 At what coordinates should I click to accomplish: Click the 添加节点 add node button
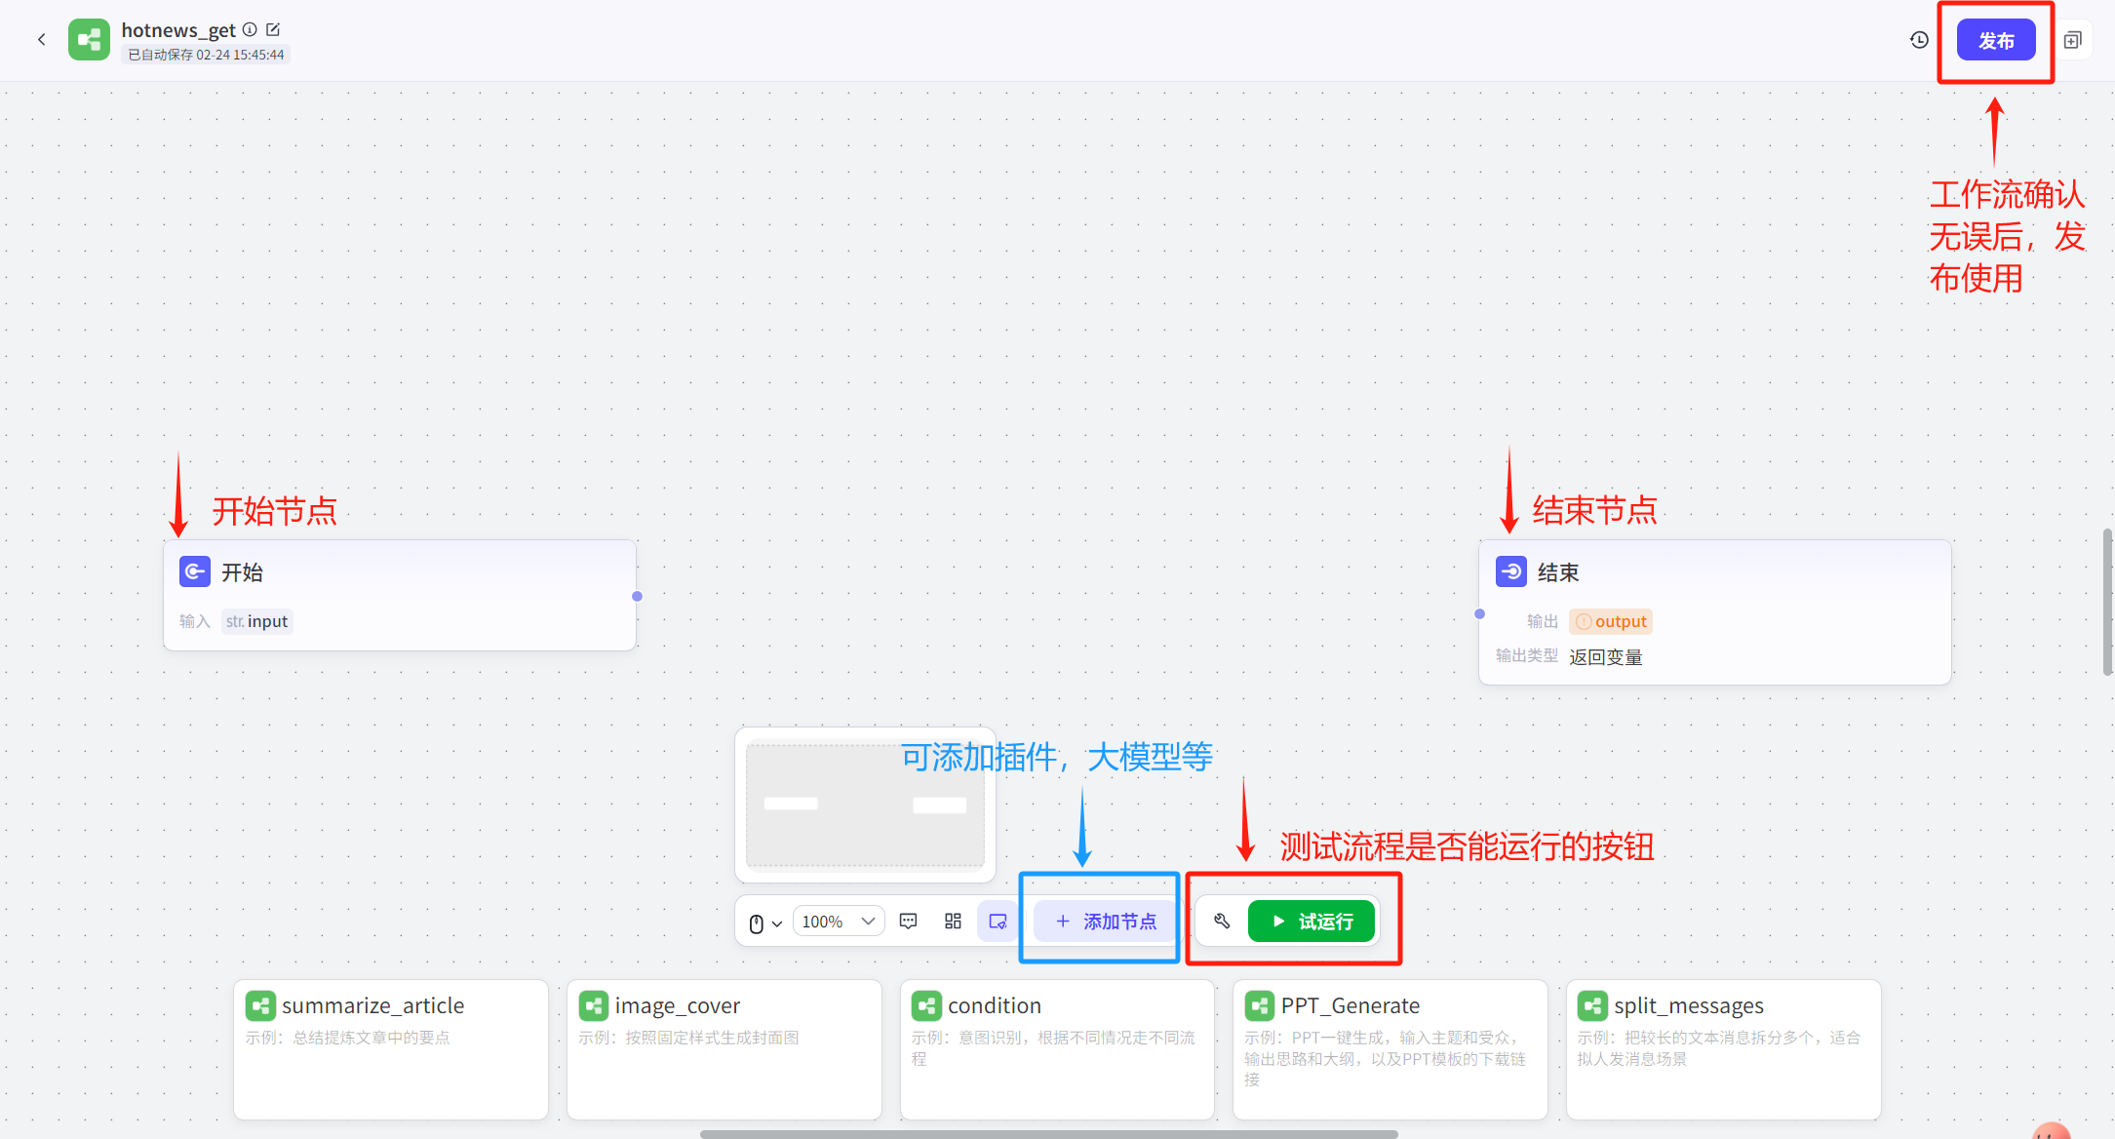[x=1106, y=922]
